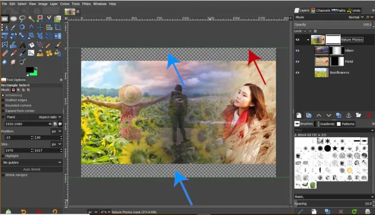Adjust the brush Spacing slider
Screen dimensions: 375x215
coord(334,204)
